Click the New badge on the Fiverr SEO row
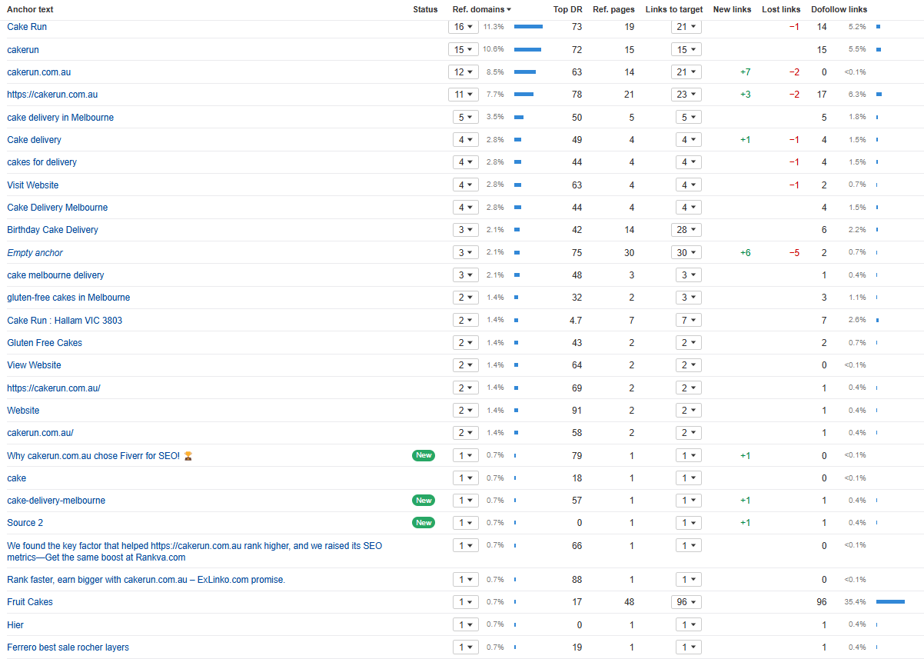This screenshot has height=659, width=924. click(424, 455)
